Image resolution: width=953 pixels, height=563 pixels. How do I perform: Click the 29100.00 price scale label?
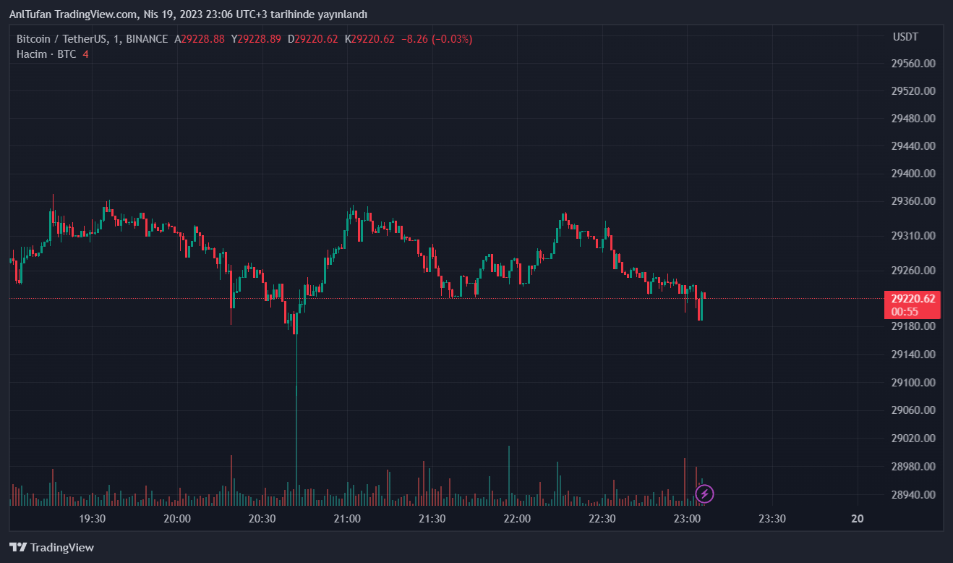coord(914,383)
